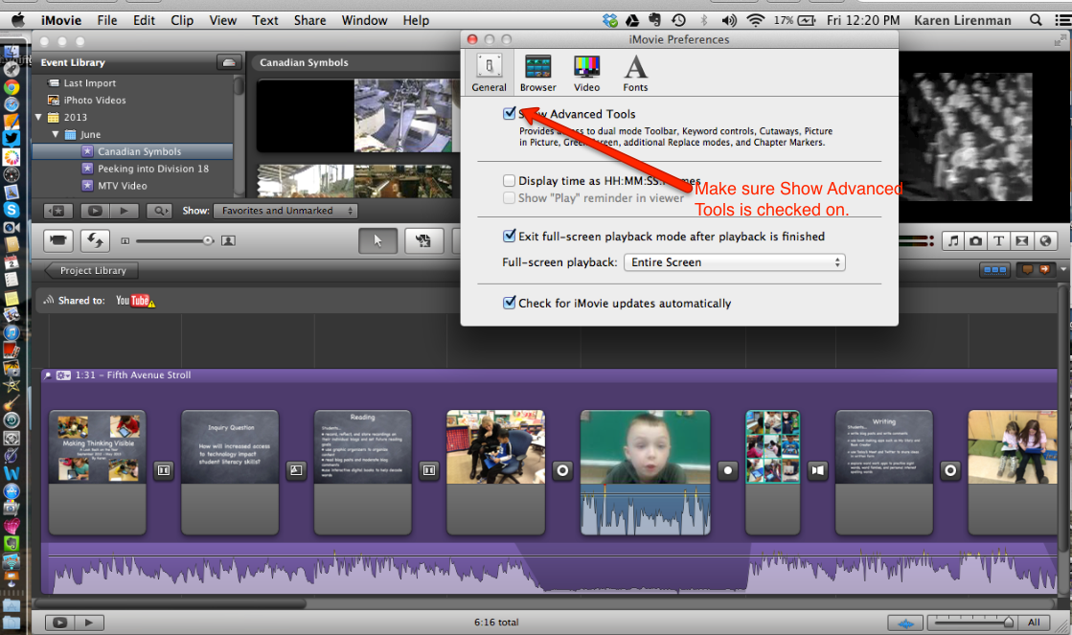Open the Photo browser camera icon
The height and width of the screenshot is (635, 1072).
click(976, 240)
